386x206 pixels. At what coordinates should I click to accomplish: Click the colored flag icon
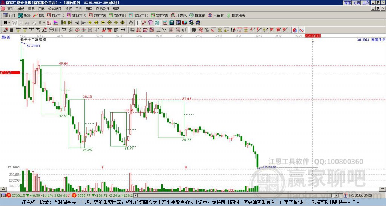[56, 23]
